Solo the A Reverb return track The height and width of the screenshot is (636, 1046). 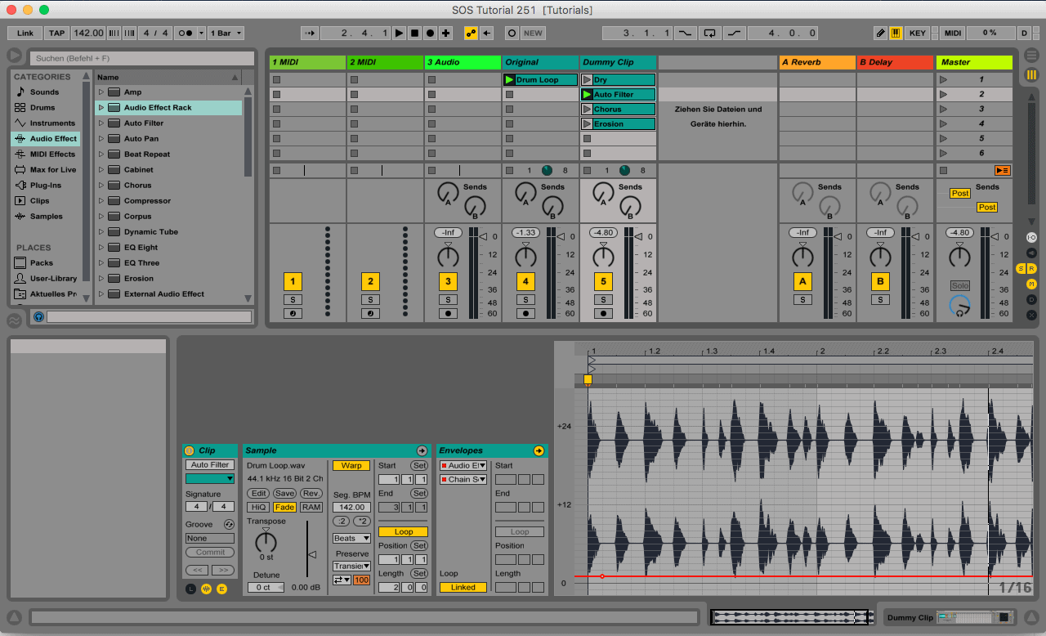tap(802, 299)
